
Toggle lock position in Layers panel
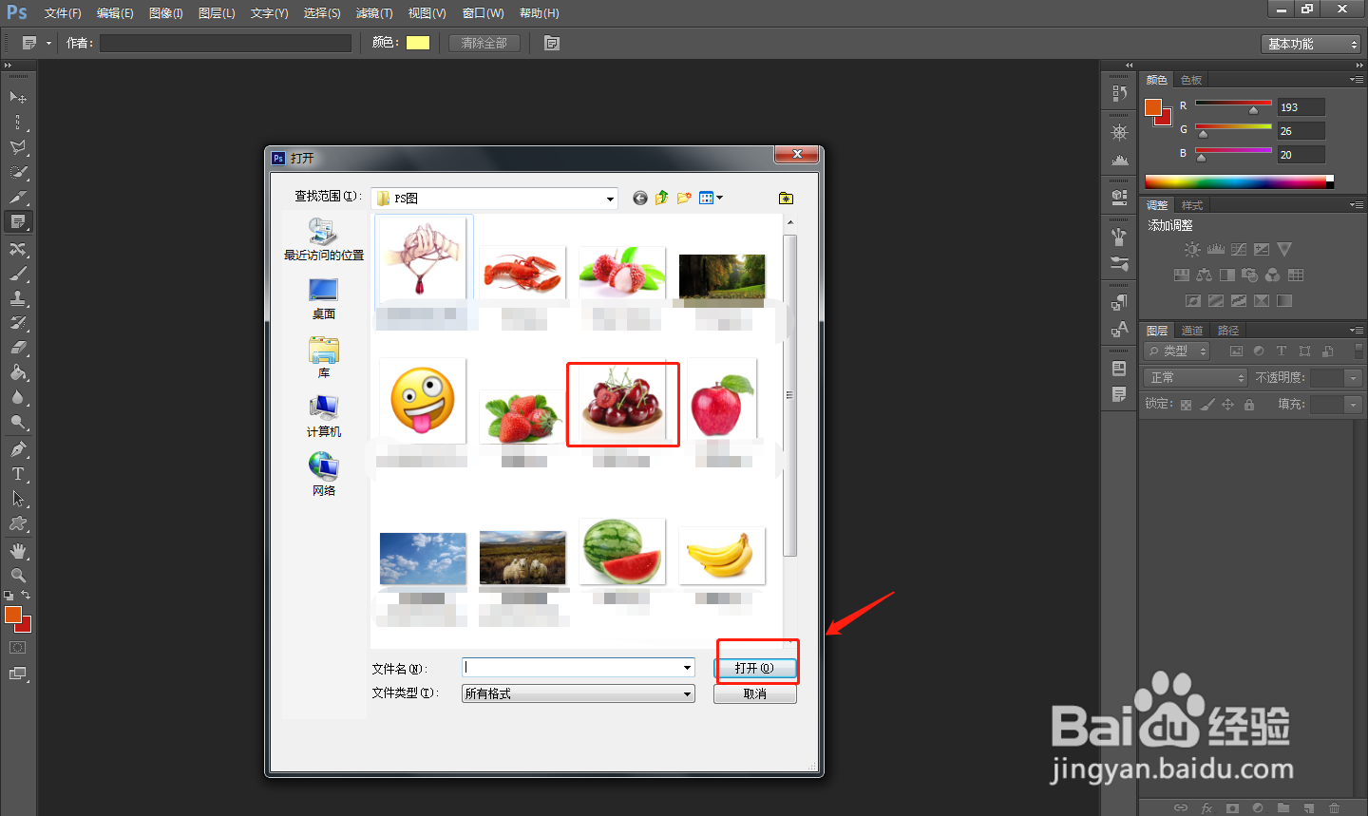click(x=1227, y=405)
